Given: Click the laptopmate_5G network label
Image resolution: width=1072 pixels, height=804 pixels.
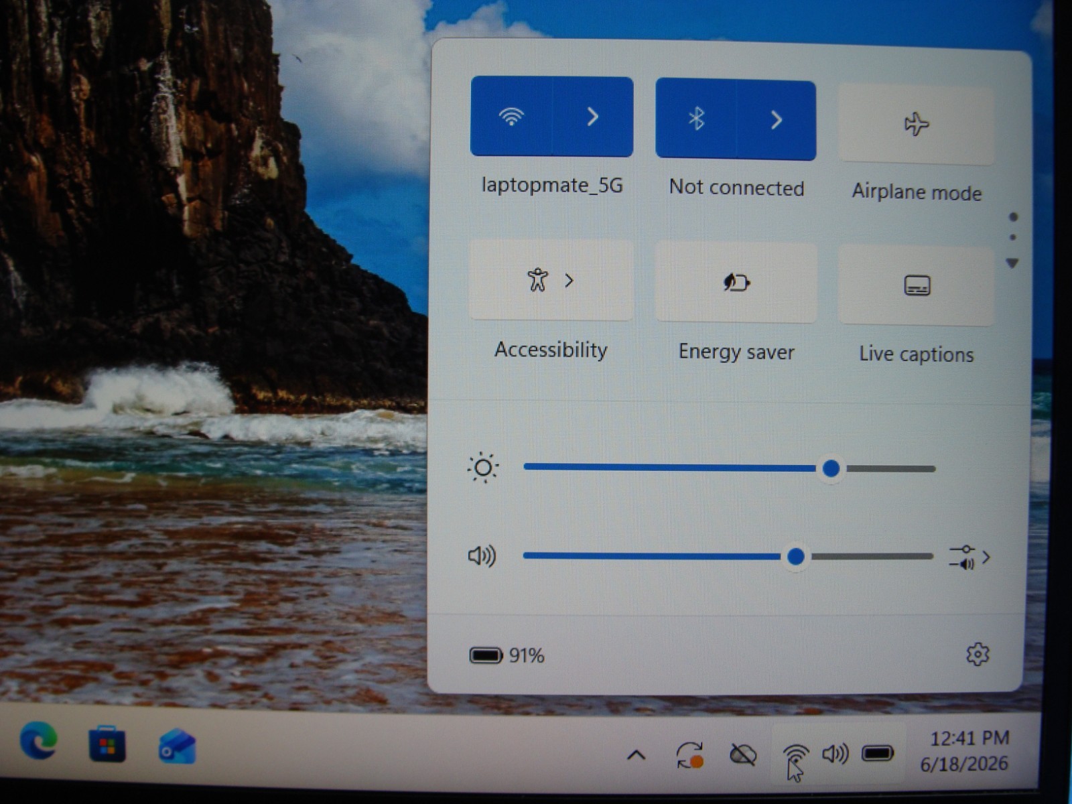Looking at the screenshot, I should pos(552,186).
